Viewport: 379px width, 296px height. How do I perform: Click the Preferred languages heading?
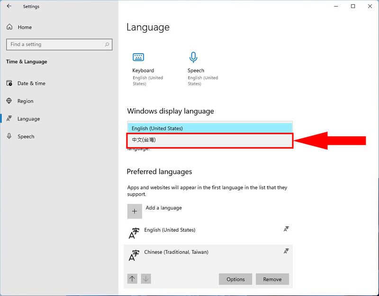[159, 171]
